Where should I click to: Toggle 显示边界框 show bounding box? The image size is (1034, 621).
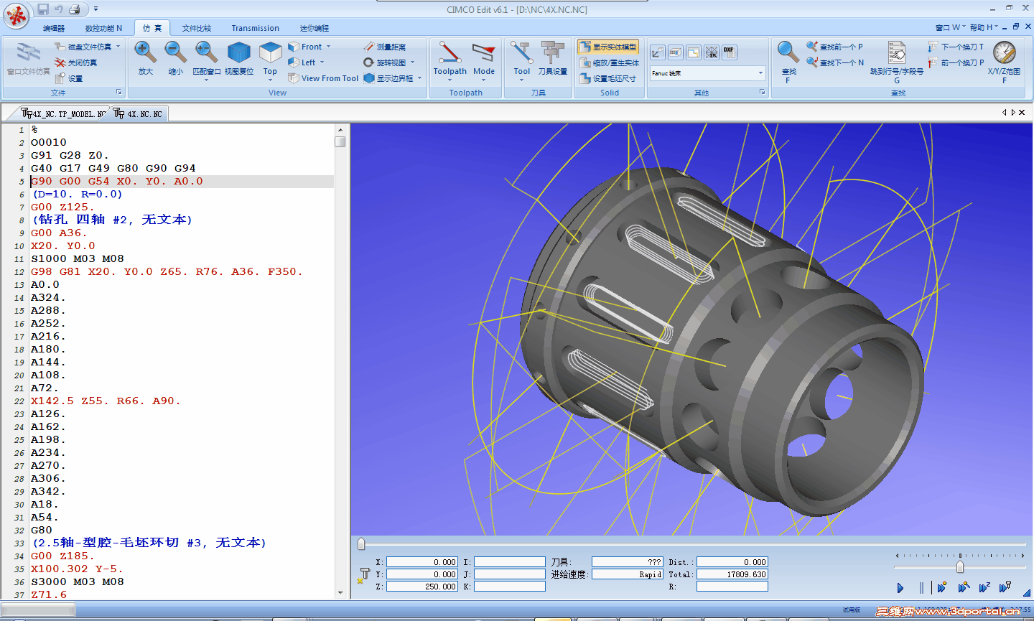(388, 78)
